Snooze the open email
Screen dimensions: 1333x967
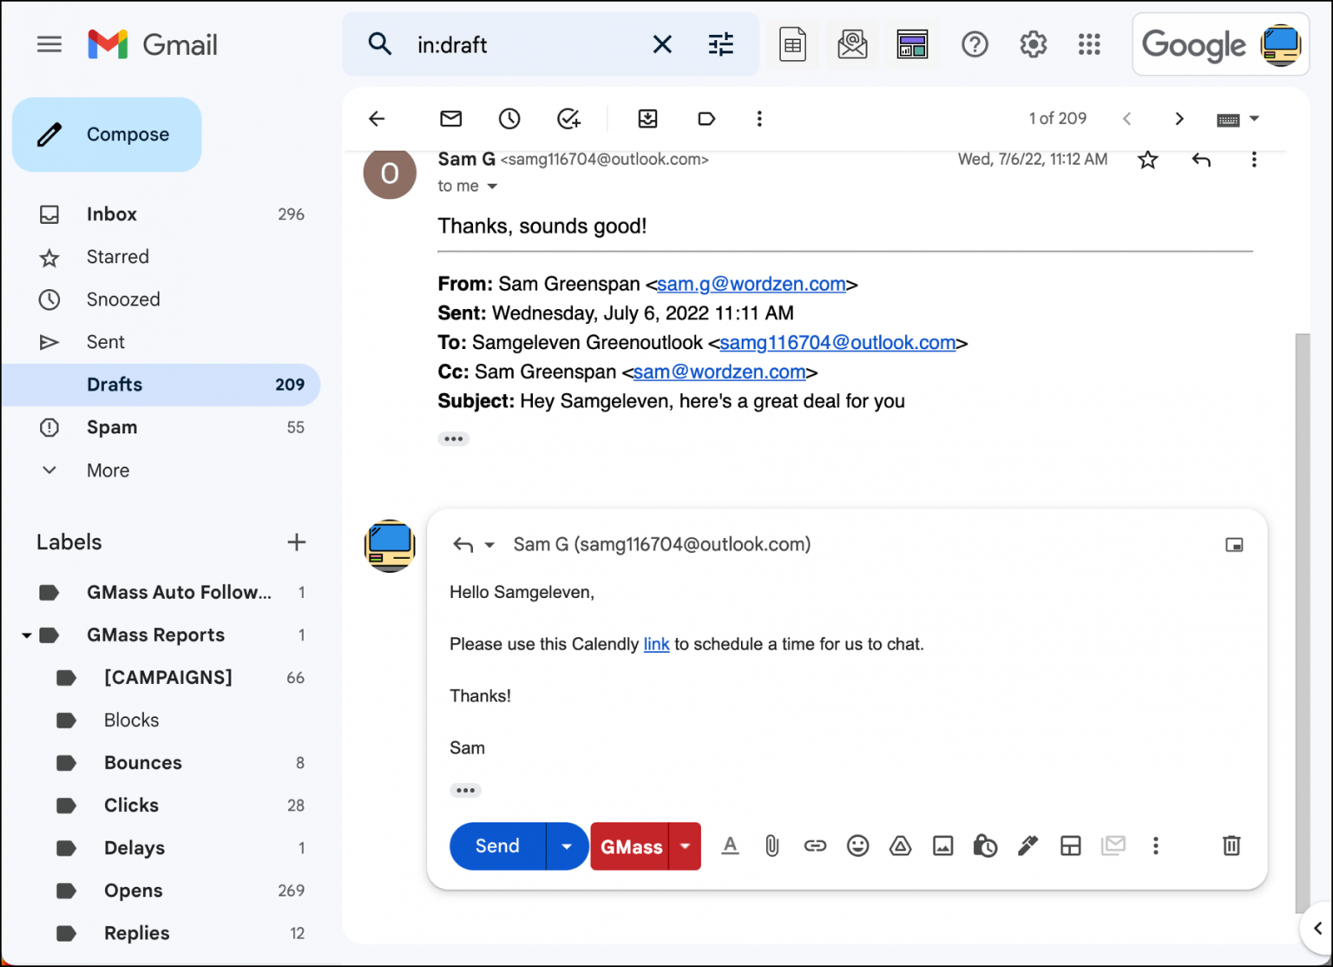[x=509, y=119]
